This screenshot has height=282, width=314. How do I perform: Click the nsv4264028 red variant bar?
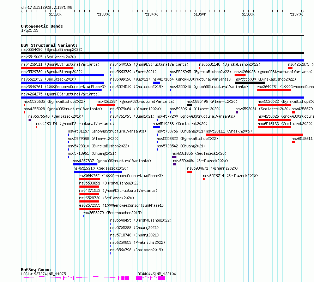(240, 75)
